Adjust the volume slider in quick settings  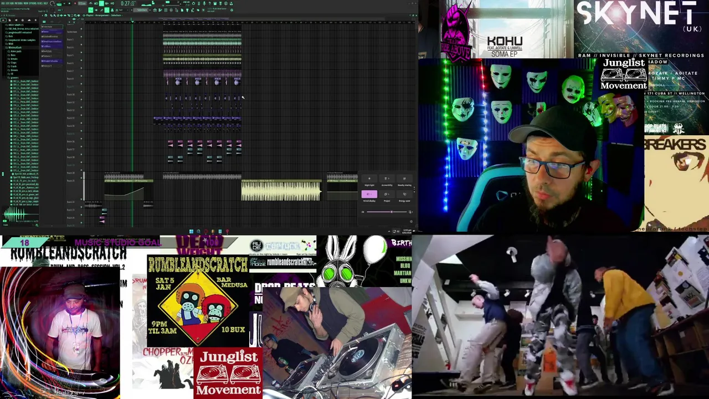387,212
